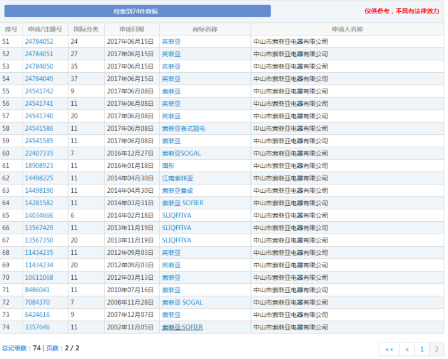
Task: Open application number 7084370 link
Action: coord(37,303)
